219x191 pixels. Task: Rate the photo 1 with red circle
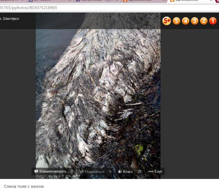click(x=213, y=21)
